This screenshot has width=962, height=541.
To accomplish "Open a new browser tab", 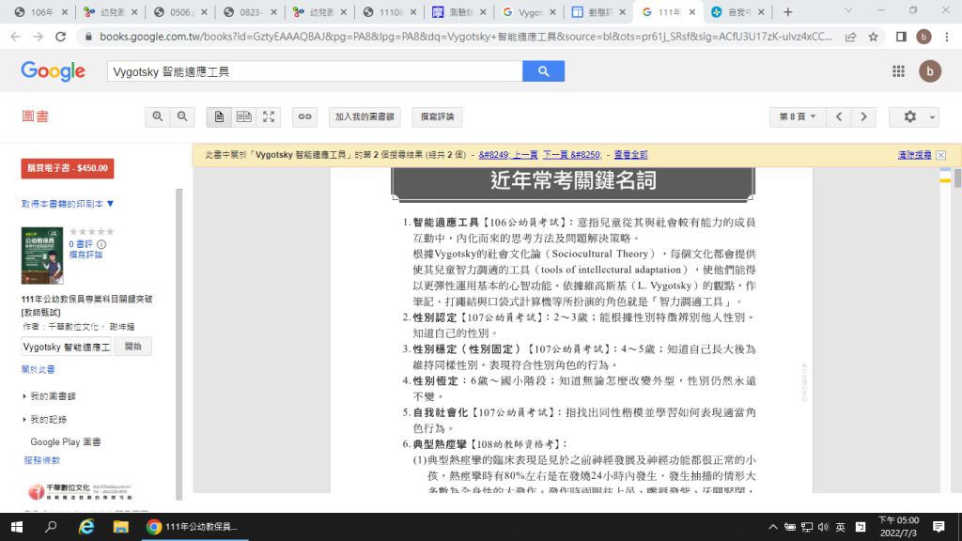I will [x=787, y=12].
